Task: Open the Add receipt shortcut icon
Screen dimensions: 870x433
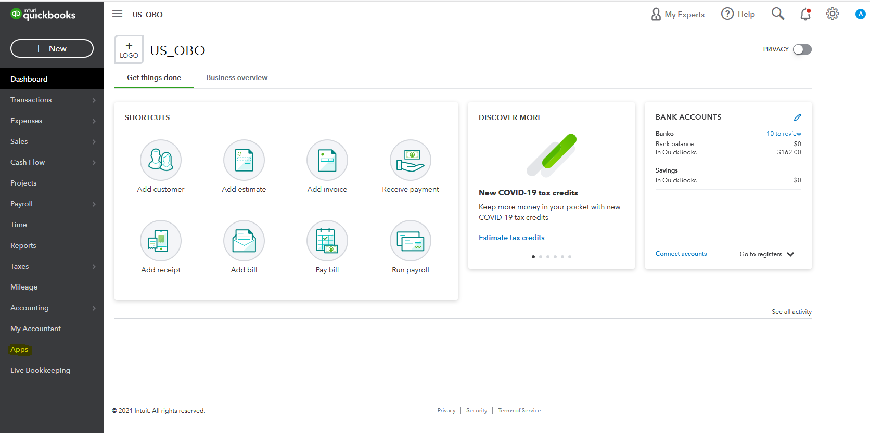Action: (161, 241)
